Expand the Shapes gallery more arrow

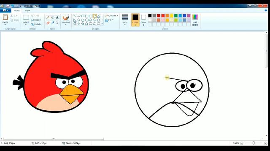coord(102,24)
